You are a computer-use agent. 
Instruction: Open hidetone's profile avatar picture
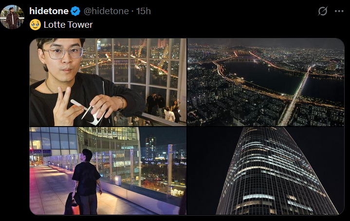tap(12, 17)
